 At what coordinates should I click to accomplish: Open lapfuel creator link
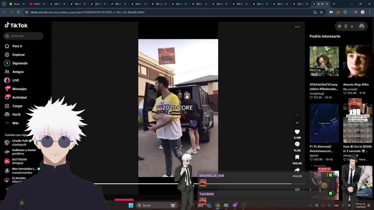click(314, 155)
